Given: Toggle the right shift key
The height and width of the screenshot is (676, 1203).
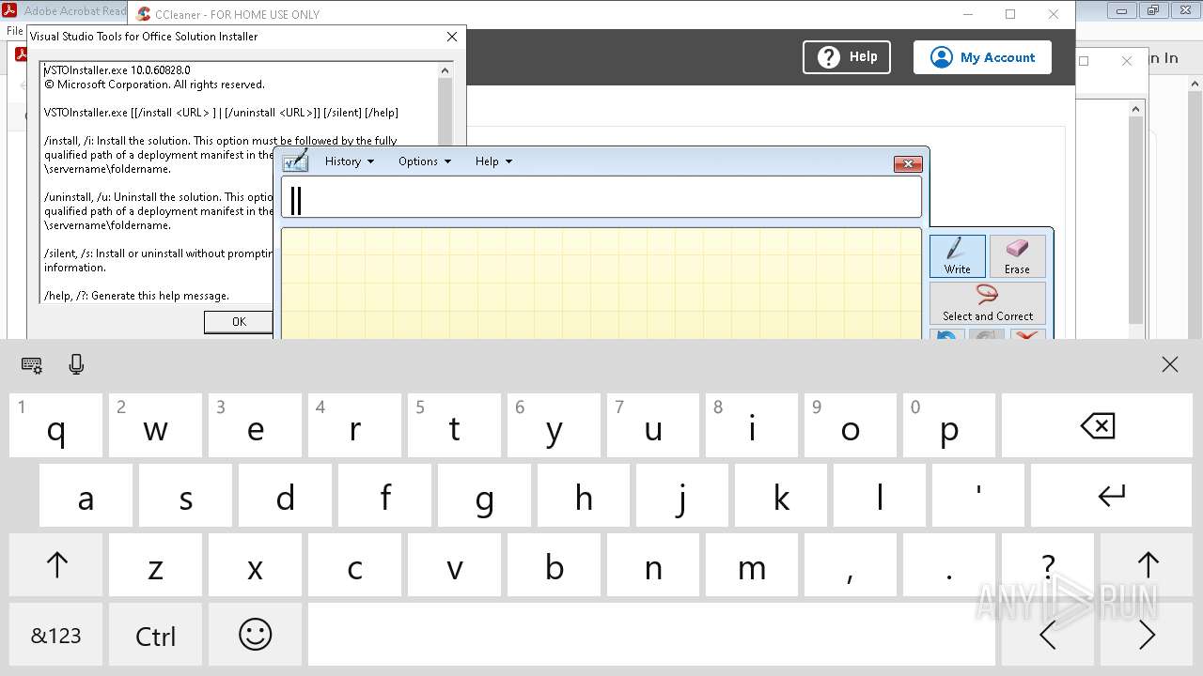Looking at the screenshot, I should [x=1148, y=565].
